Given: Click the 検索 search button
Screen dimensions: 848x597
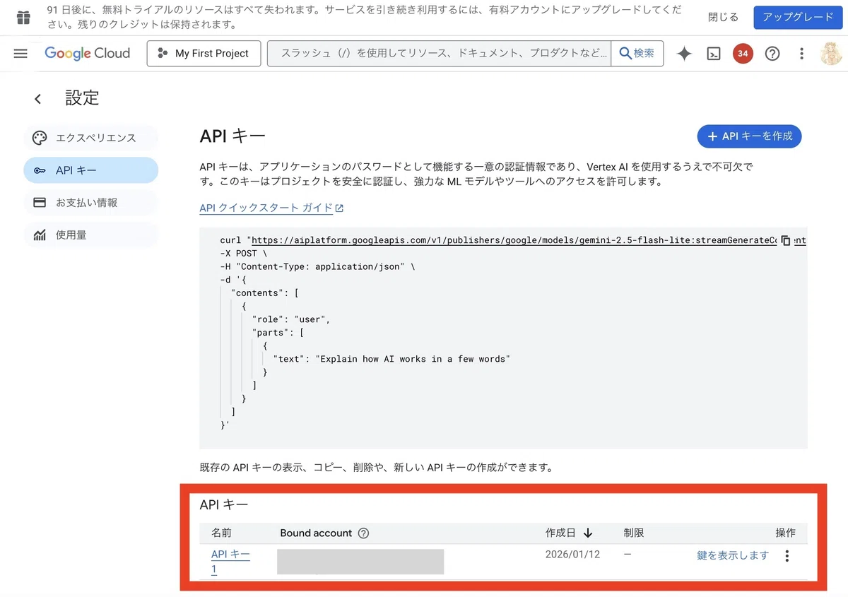Looking at the screenshot, I should (637, 53).
